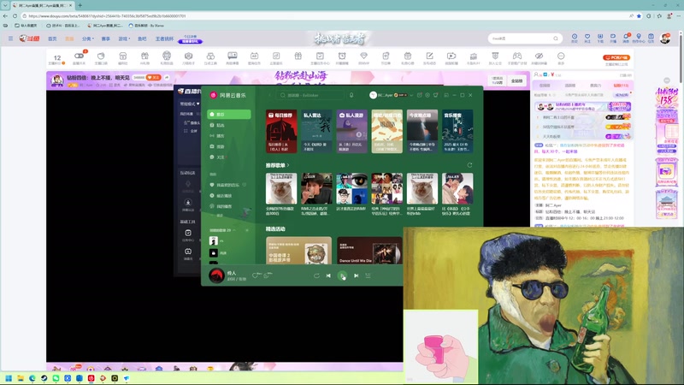Like the current song with heart icon

click(x=256, y=275)
